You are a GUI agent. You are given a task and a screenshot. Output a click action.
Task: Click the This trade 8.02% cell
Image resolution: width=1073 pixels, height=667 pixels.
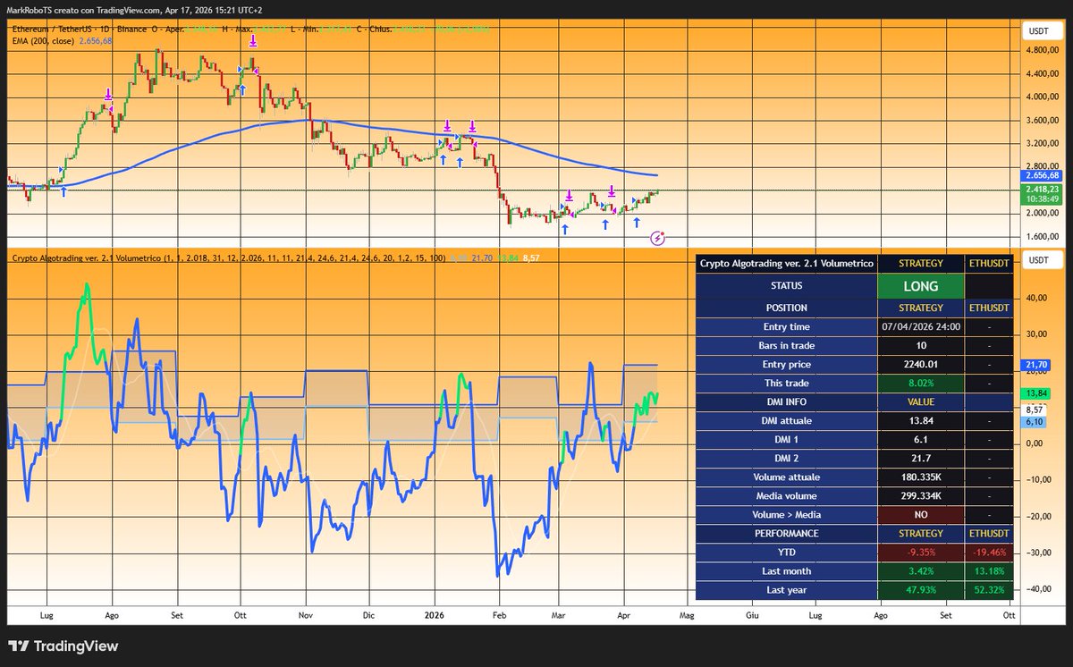pyautogui.click(x=921, y=383)
